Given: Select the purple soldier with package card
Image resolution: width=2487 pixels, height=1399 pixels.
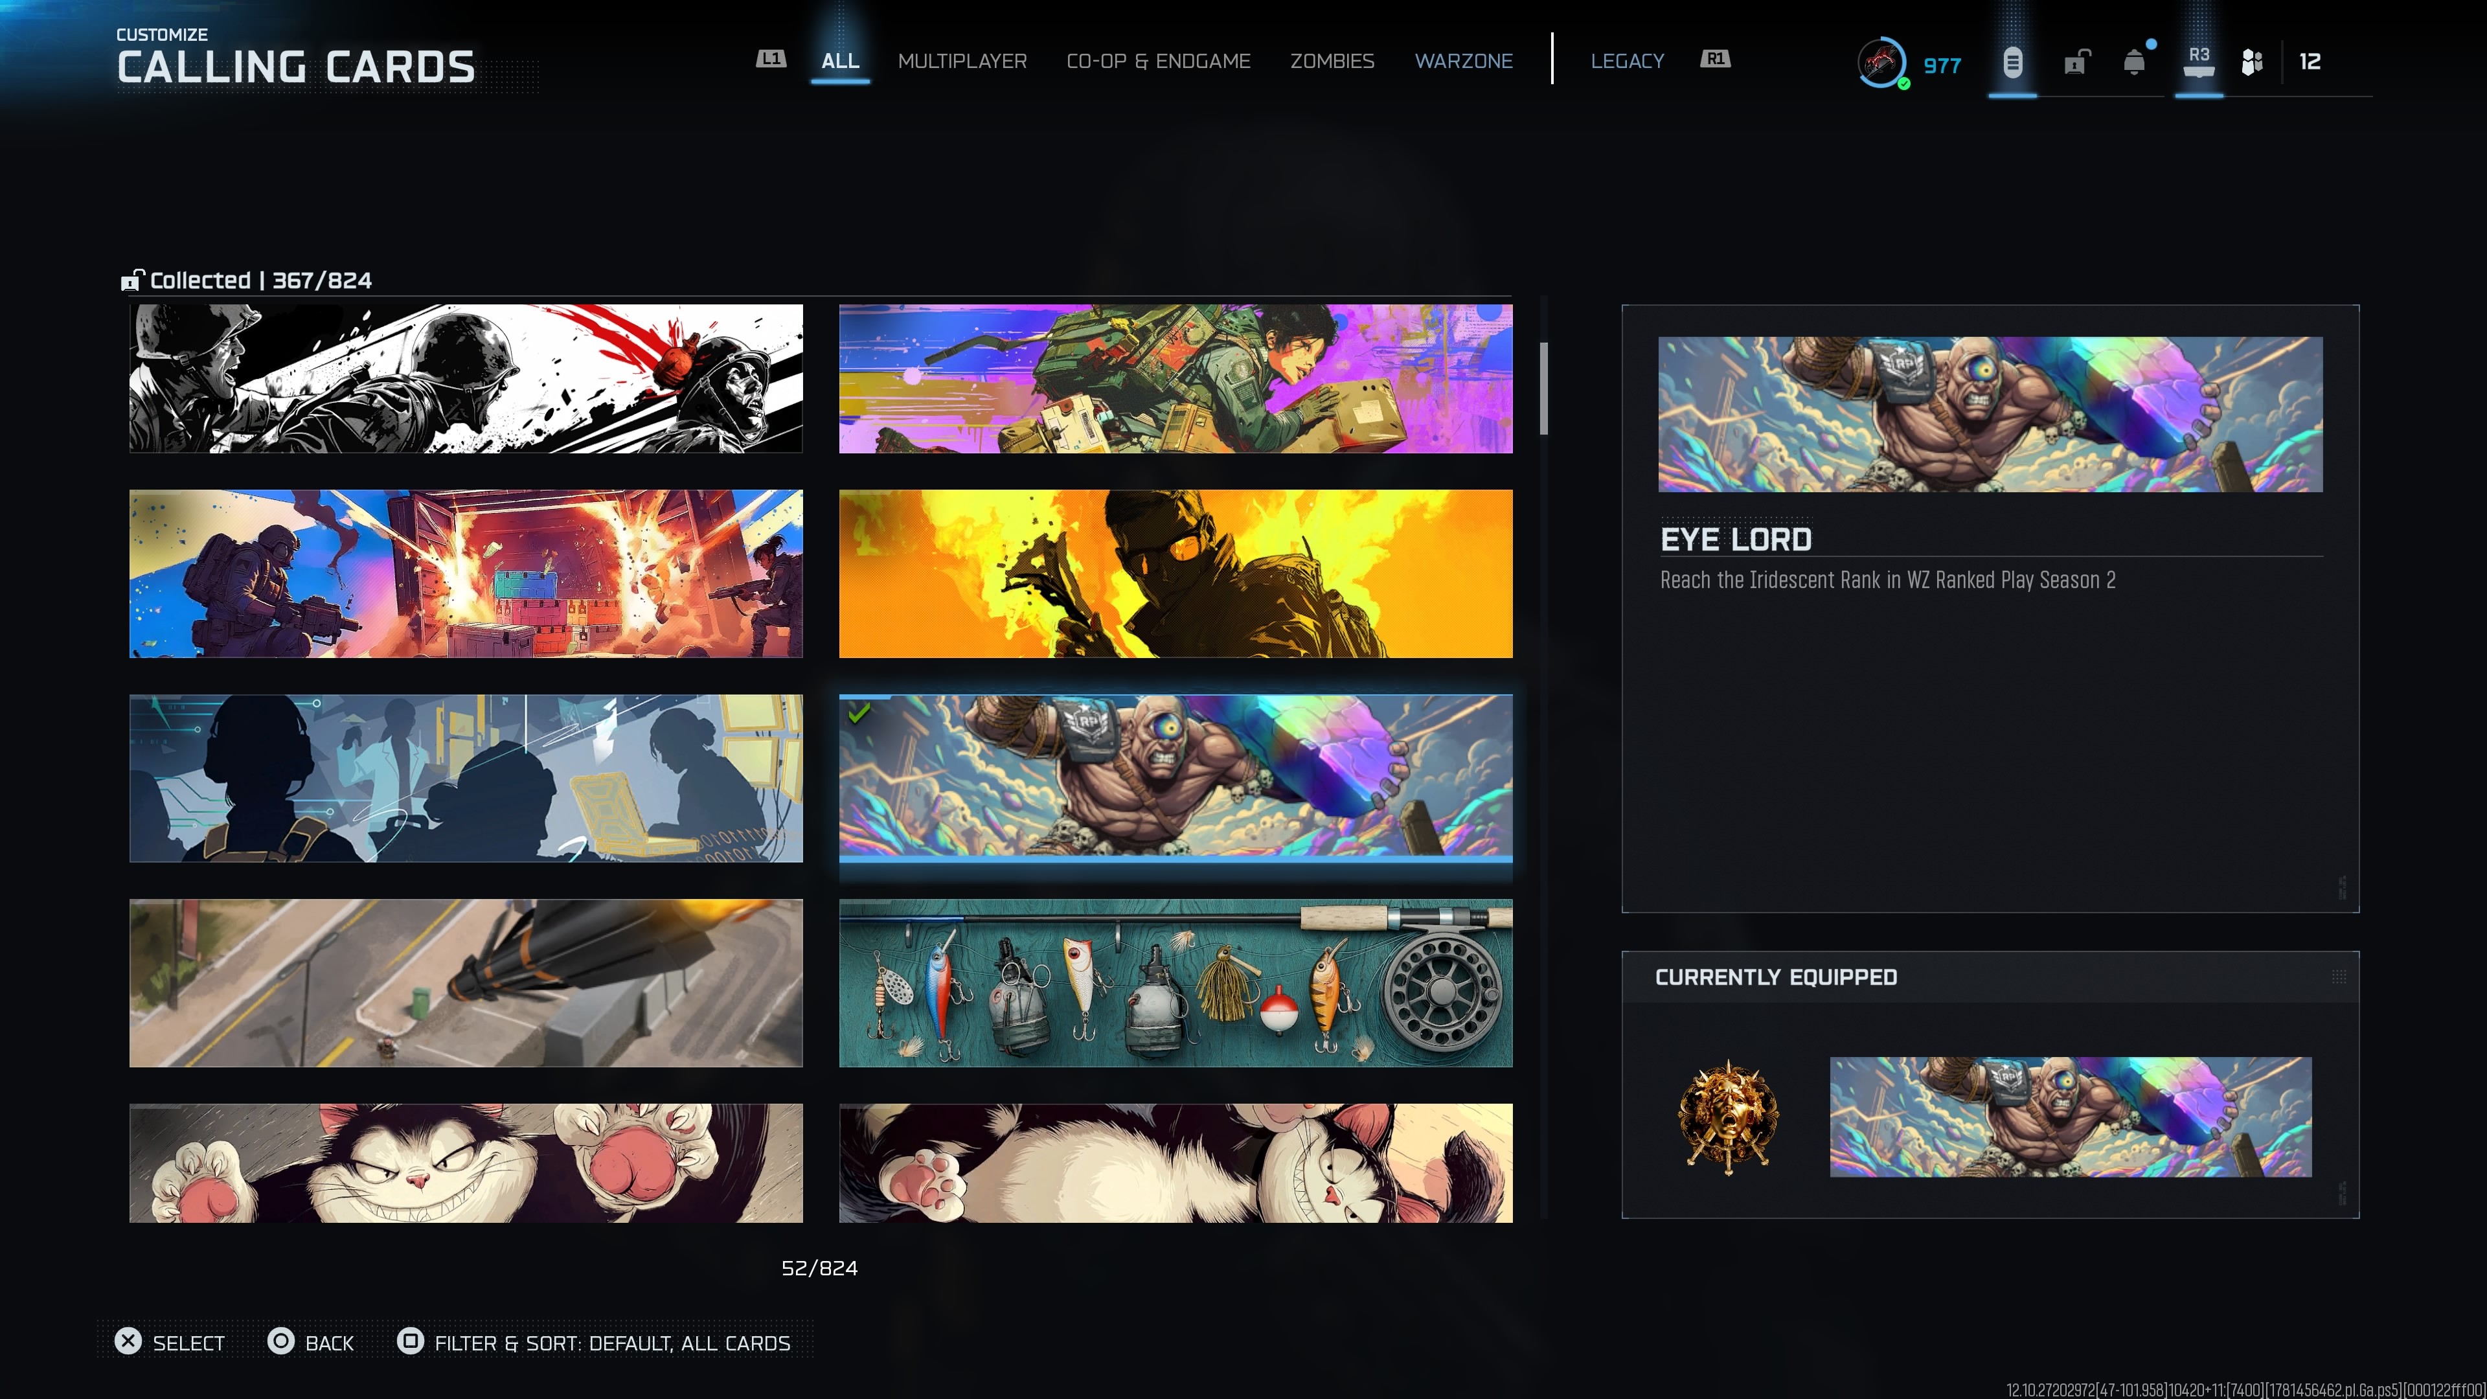Looking at the screenshot, I should 1175,378.
